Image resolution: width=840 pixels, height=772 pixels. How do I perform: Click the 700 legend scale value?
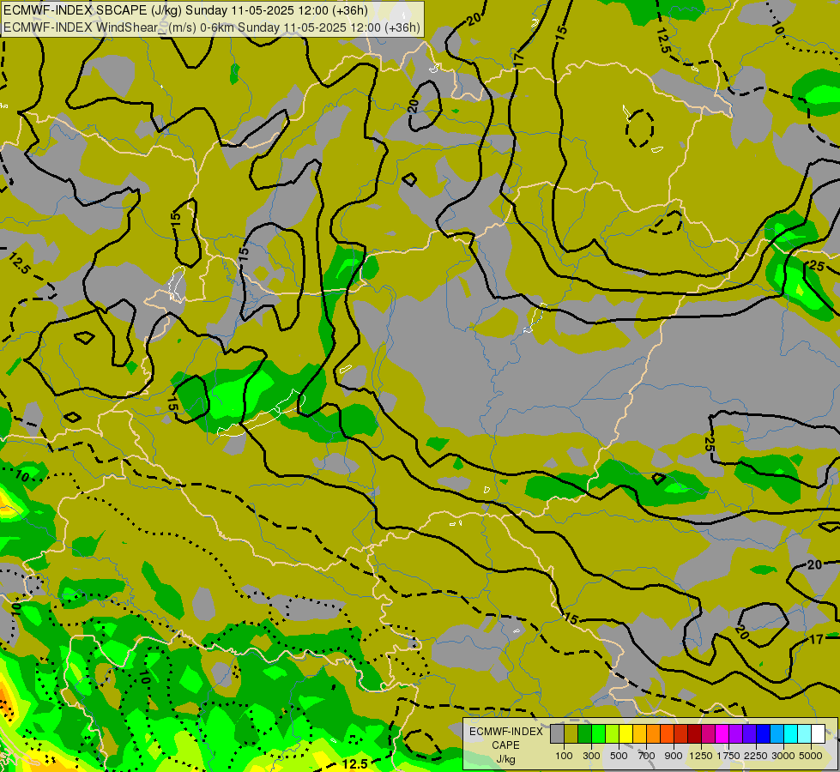coord(647,756)
